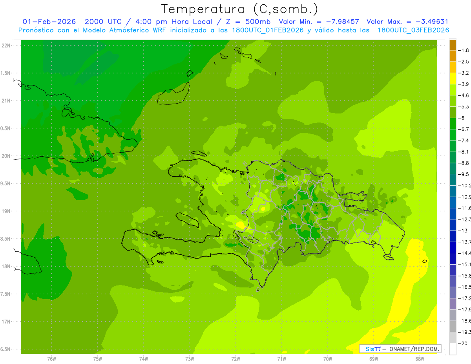Click the "71W" longitude axis label

(281, 359)
